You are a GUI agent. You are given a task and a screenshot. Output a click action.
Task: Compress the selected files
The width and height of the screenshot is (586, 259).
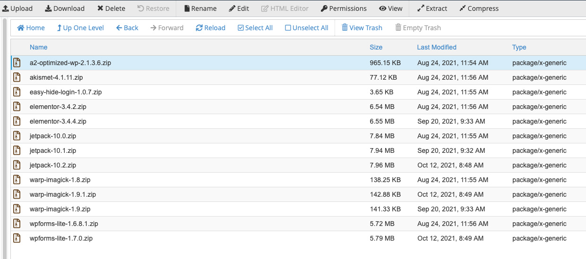point(479,8)
